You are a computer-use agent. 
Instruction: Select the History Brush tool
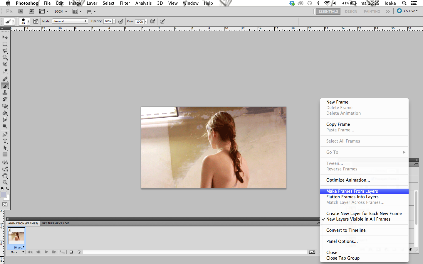[x=5, y=99]
